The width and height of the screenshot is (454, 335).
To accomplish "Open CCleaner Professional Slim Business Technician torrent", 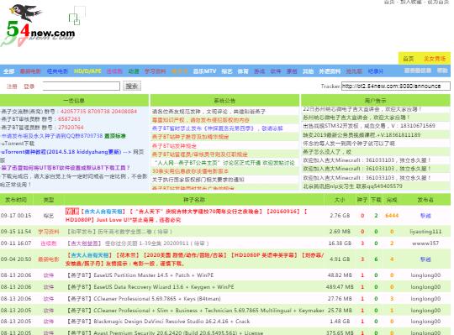I will (195, 311).
